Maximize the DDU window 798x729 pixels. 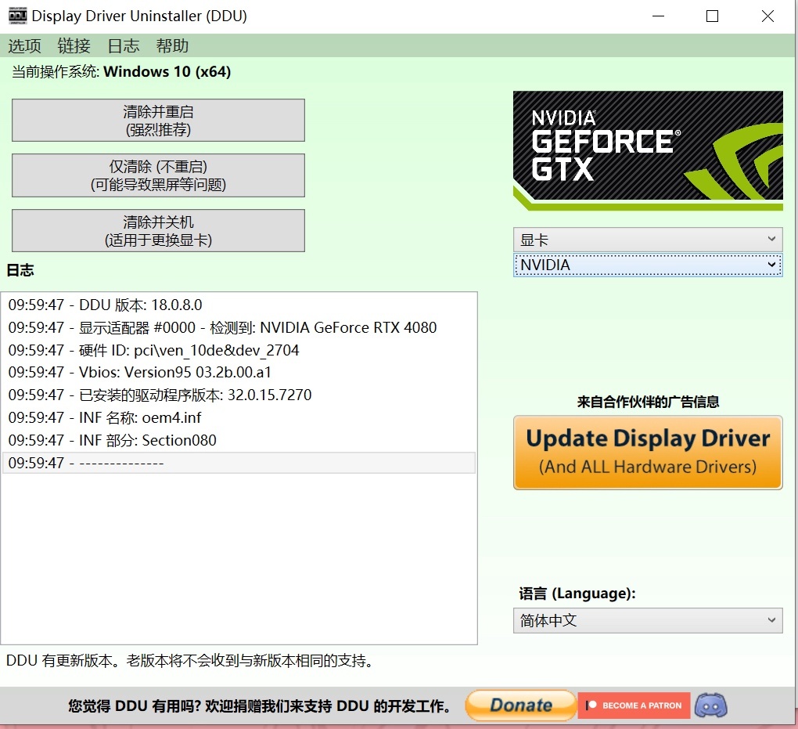[712, 16]
